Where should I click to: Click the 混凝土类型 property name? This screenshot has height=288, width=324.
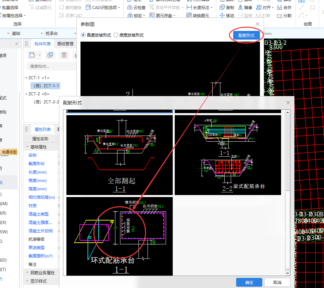click(x=39, y=214)
